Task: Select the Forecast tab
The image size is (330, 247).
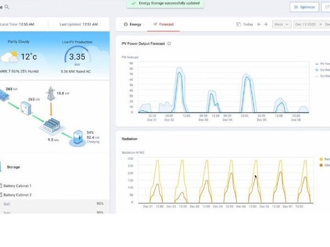Action: tap(163, 24)
